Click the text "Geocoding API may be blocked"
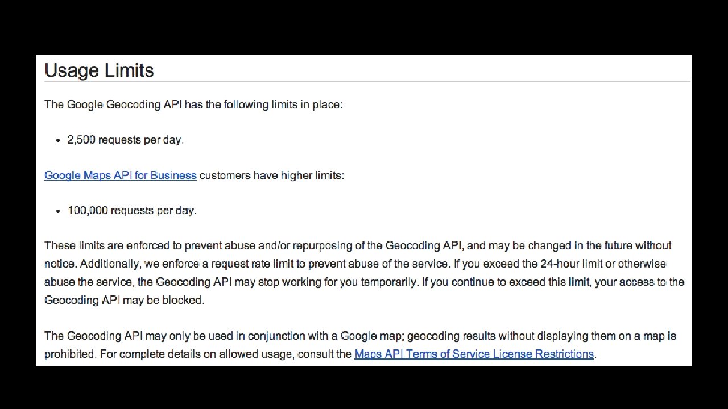The height and width of the screenshot is (409, 728). (123, 300)
